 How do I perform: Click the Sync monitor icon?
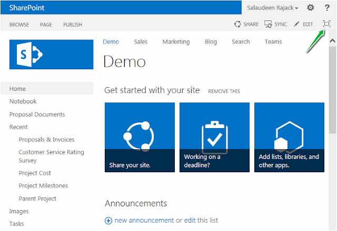click(268, 24)
